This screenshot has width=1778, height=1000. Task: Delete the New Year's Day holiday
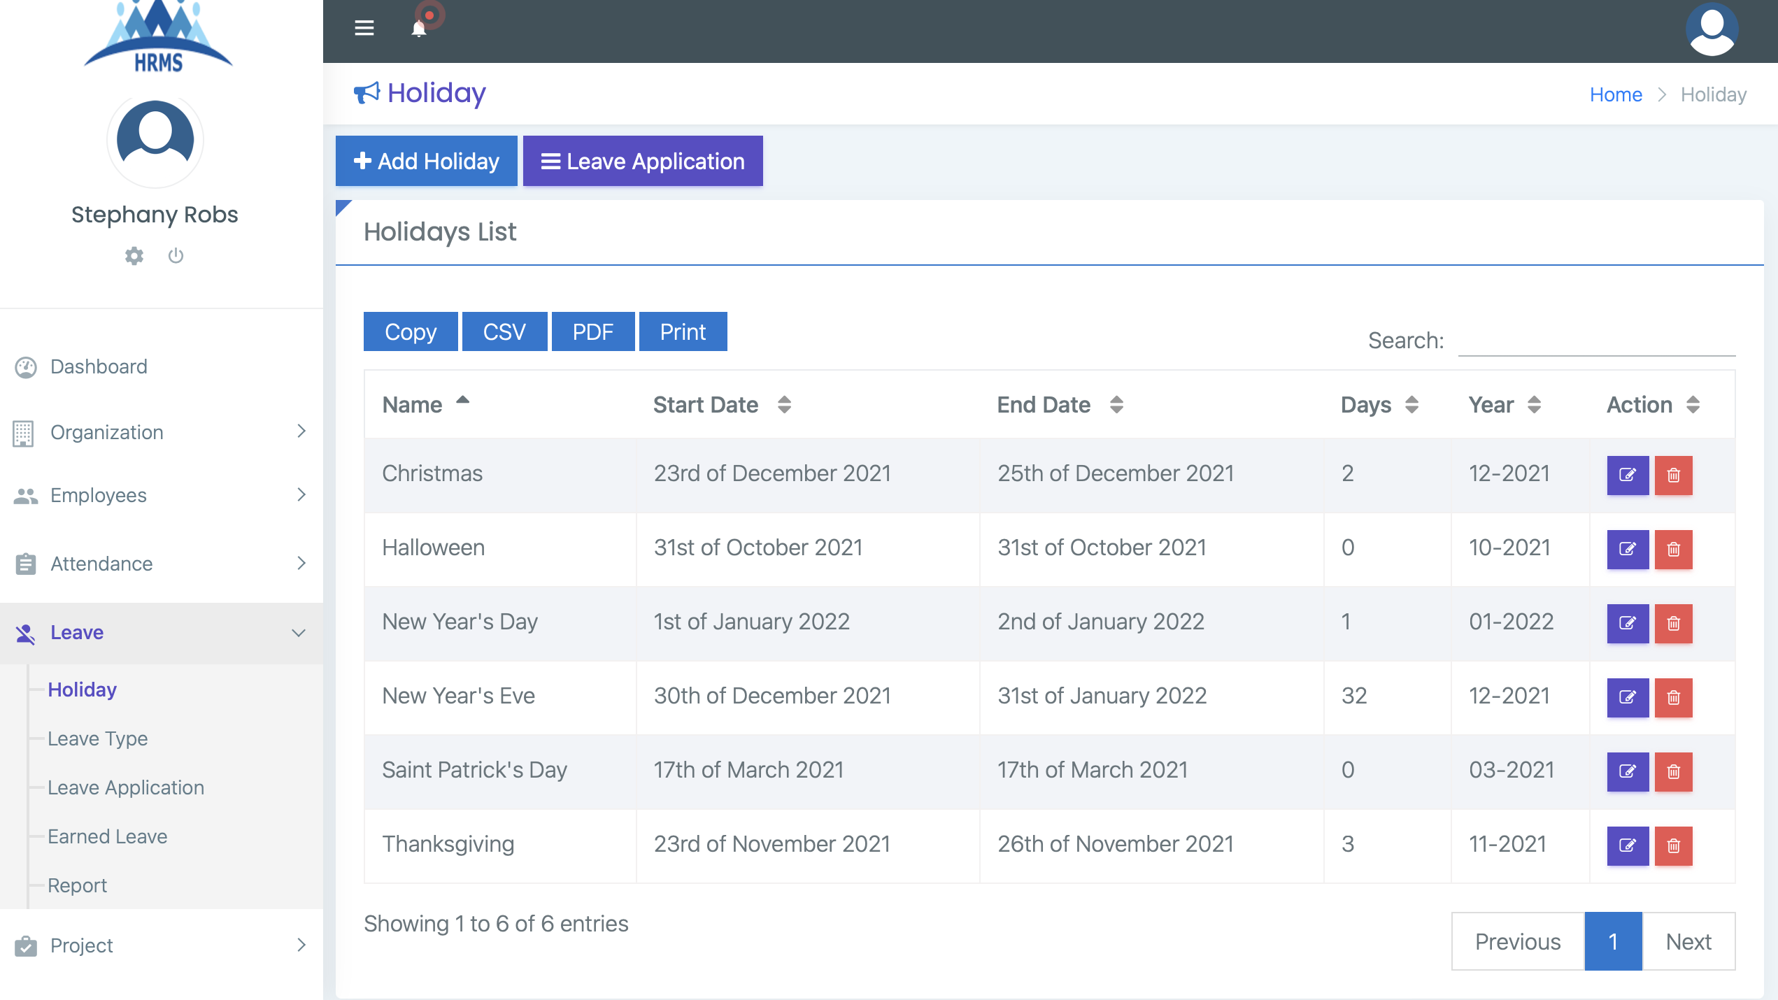pyautogui.click(x=1673, y=623)
